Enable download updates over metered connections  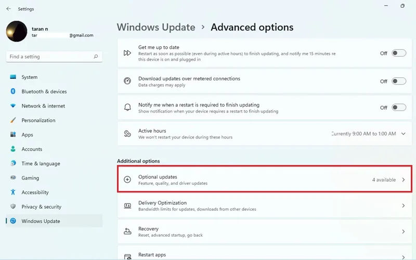399,81
